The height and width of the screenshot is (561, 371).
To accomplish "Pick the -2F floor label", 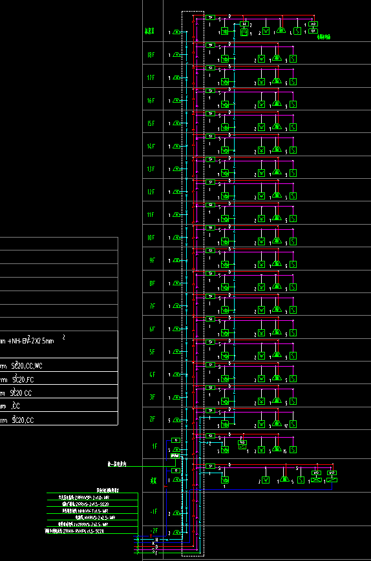I will 153,530.
